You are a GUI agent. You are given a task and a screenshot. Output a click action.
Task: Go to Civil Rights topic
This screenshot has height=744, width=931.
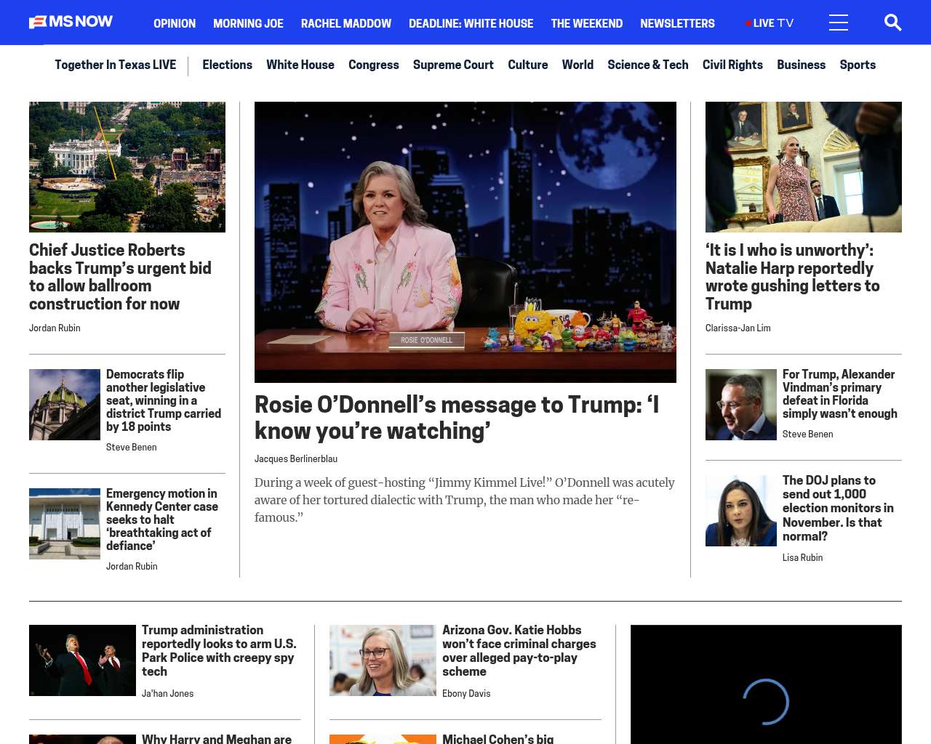click(x=732, y=65)
